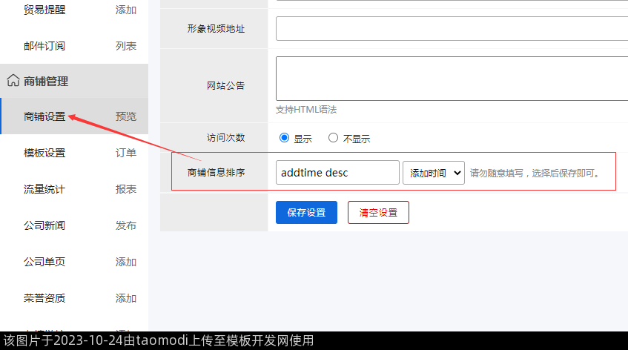
Task: Open 流量统计 in the sidebar
Action: click(x=44, y=189)
